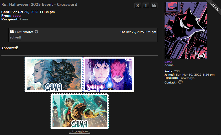
Task: Click the quotation icon inside Cami's quote
Action: [12, 32]
